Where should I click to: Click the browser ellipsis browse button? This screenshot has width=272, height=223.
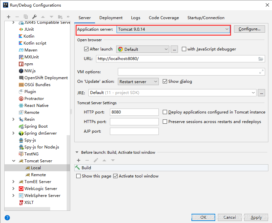tap(175, 49)
